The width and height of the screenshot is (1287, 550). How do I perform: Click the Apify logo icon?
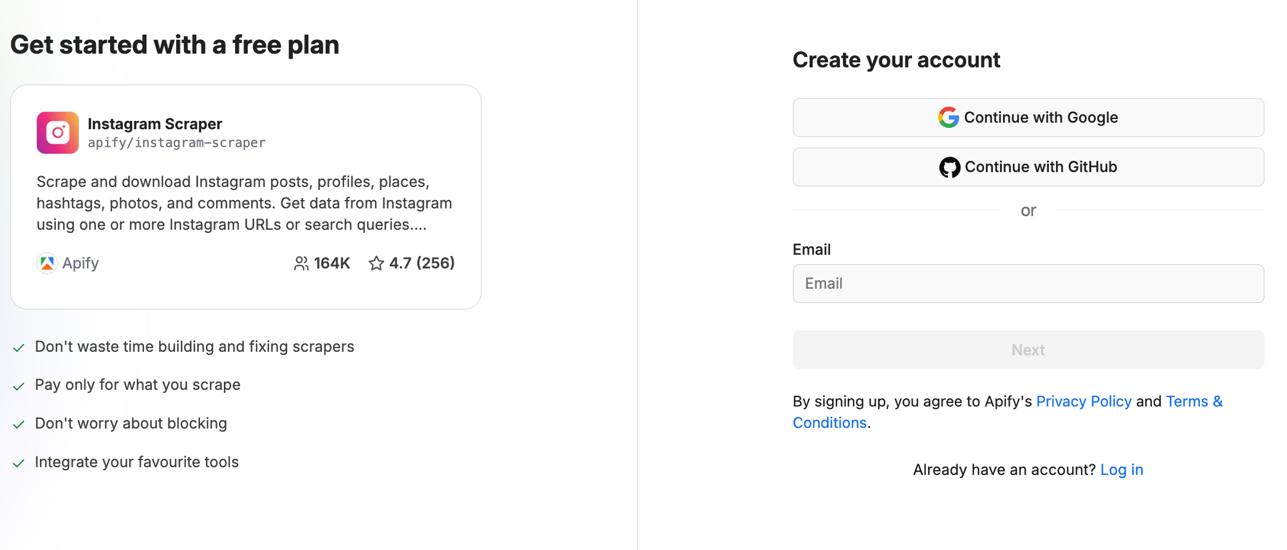(x=47, y=263)
